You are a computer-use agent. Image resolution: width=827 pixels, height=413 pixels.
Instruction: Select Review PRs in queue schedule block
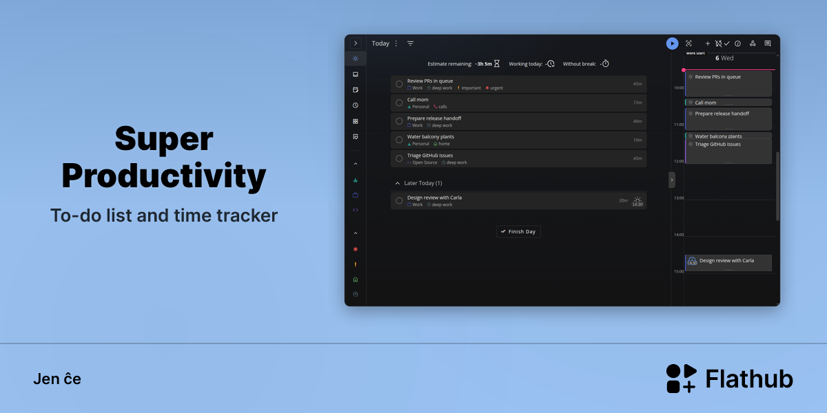[x=728, y=84]
